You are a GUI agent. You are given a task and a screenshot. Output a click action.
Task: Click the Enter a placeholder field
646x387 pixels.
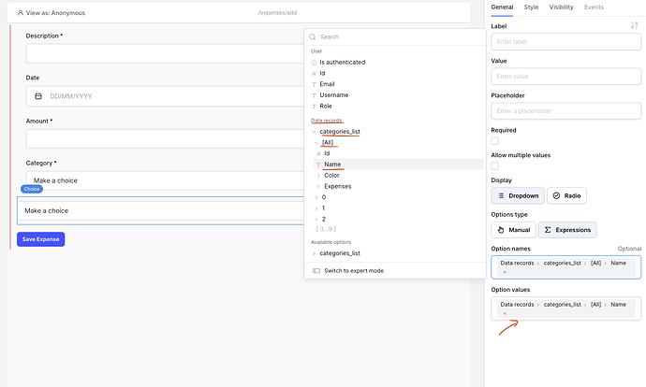click(x=566, y=111)
